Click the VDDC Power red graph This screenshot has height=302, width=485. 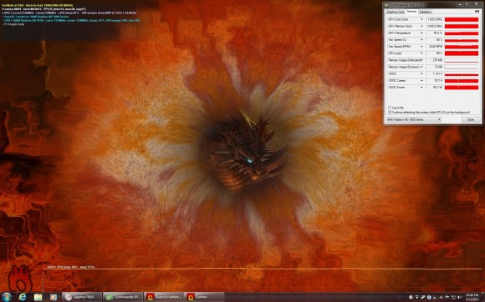[462, 88]
